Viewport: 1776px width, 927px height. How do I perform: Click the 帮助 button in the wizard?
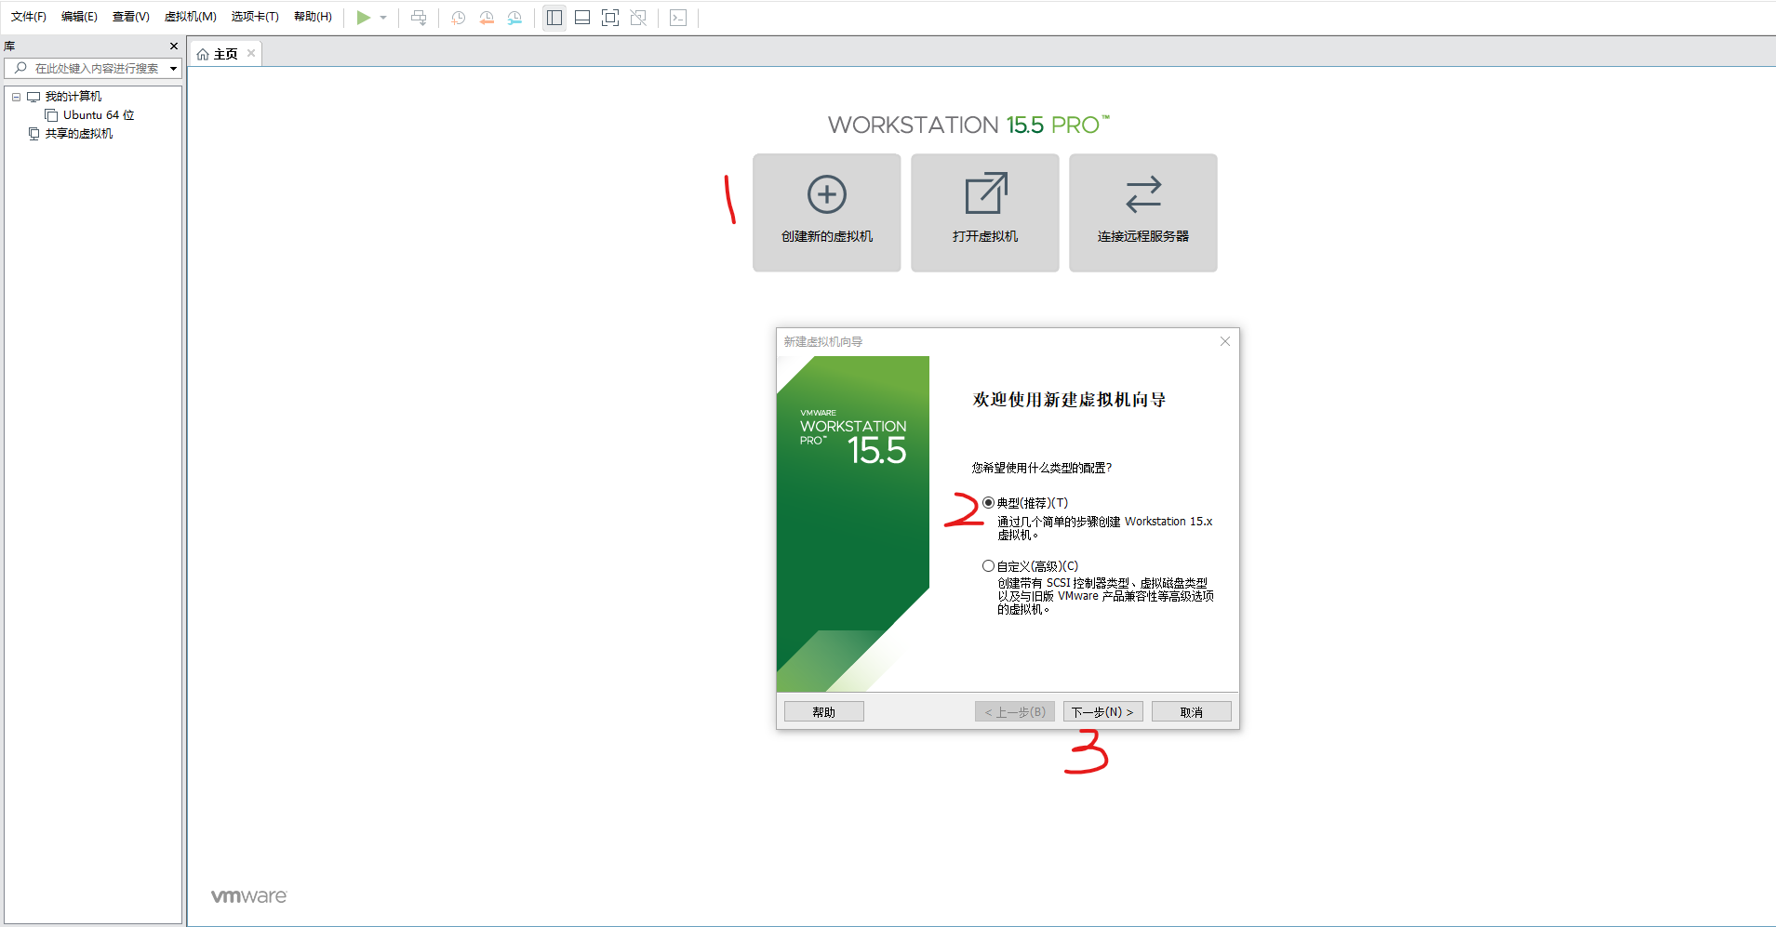(822, 710)
